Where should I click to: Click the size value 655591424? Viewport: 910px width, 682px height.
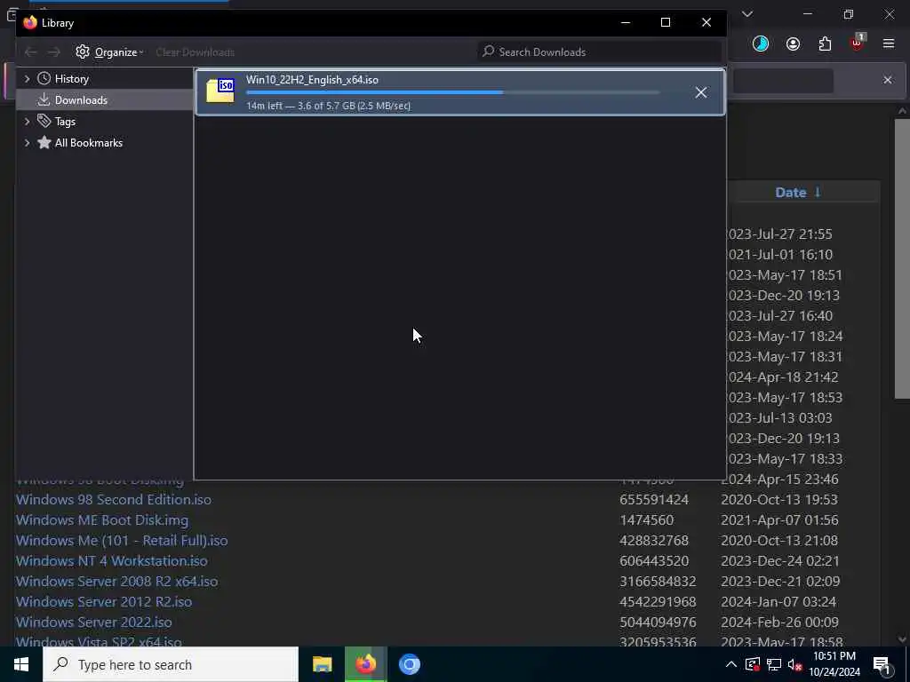click(654, 499)
